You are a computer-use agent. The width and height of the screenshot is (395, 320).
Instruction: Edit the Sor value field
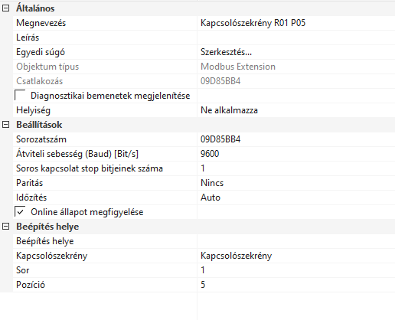coord(296,270)
